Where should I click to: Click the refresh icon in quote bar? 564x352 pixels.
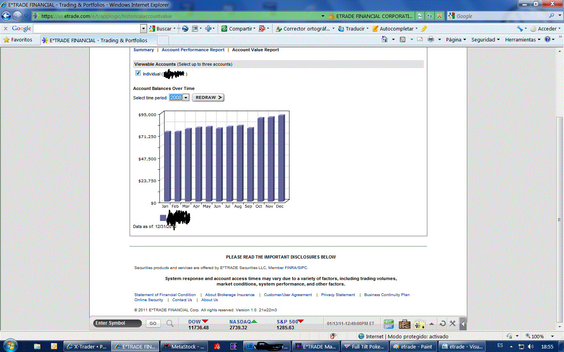coord(443,323)
